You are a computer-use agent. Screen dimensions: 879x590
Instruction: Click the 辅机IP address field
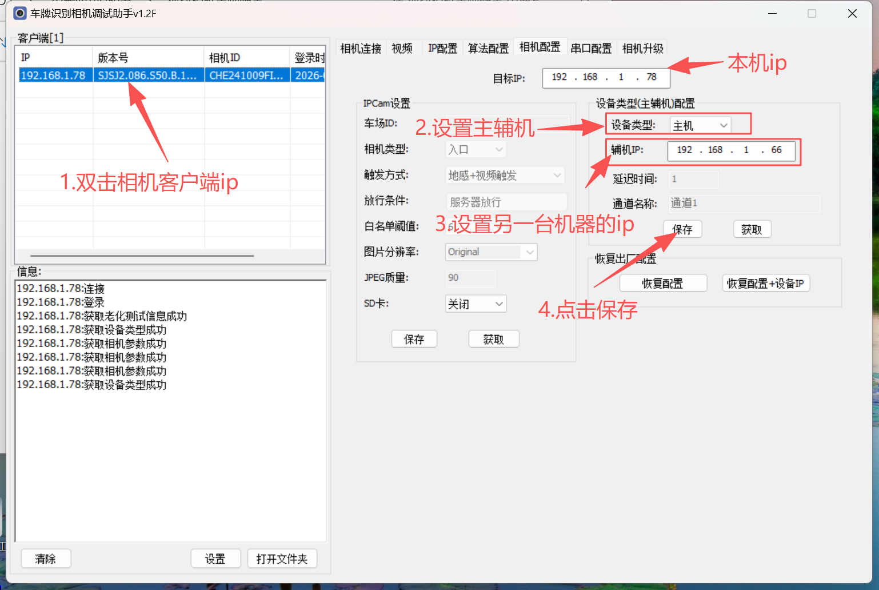click(731, 150)
